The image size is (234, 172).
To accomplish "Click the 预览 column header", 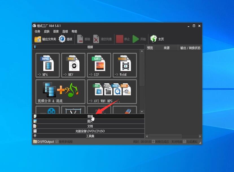I will point(150,48).
